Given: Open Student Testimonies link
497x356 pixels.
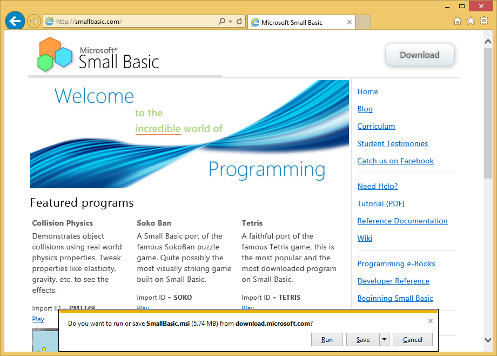Looking at the screenshot, I should pos(393,143).
